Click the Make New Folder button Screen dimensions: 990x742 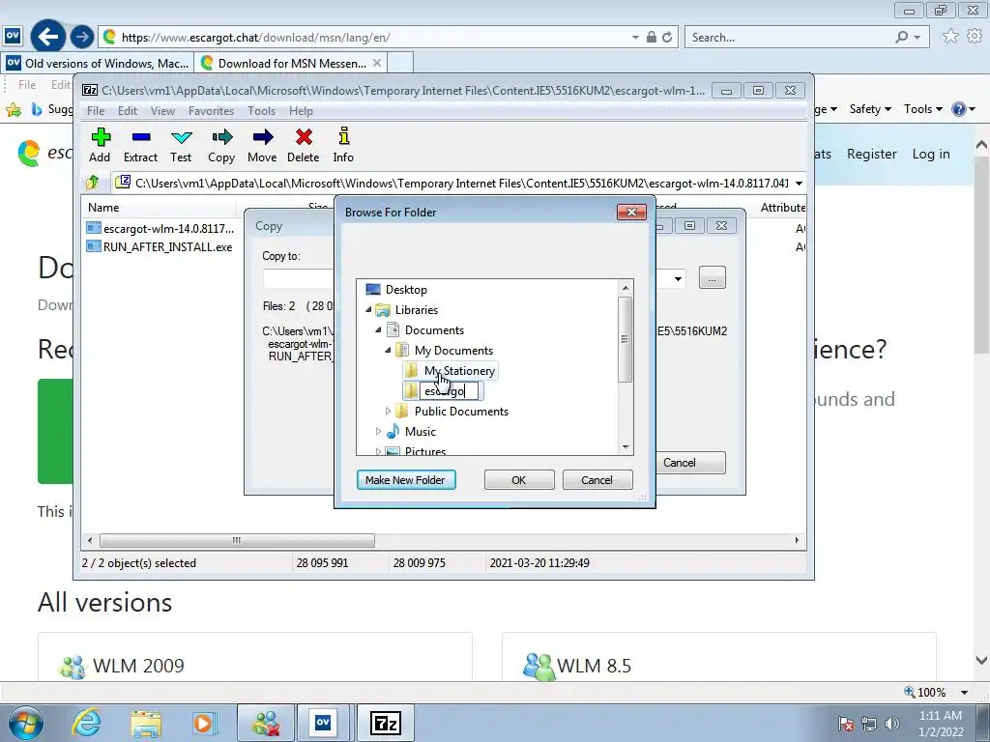point(406,479)
